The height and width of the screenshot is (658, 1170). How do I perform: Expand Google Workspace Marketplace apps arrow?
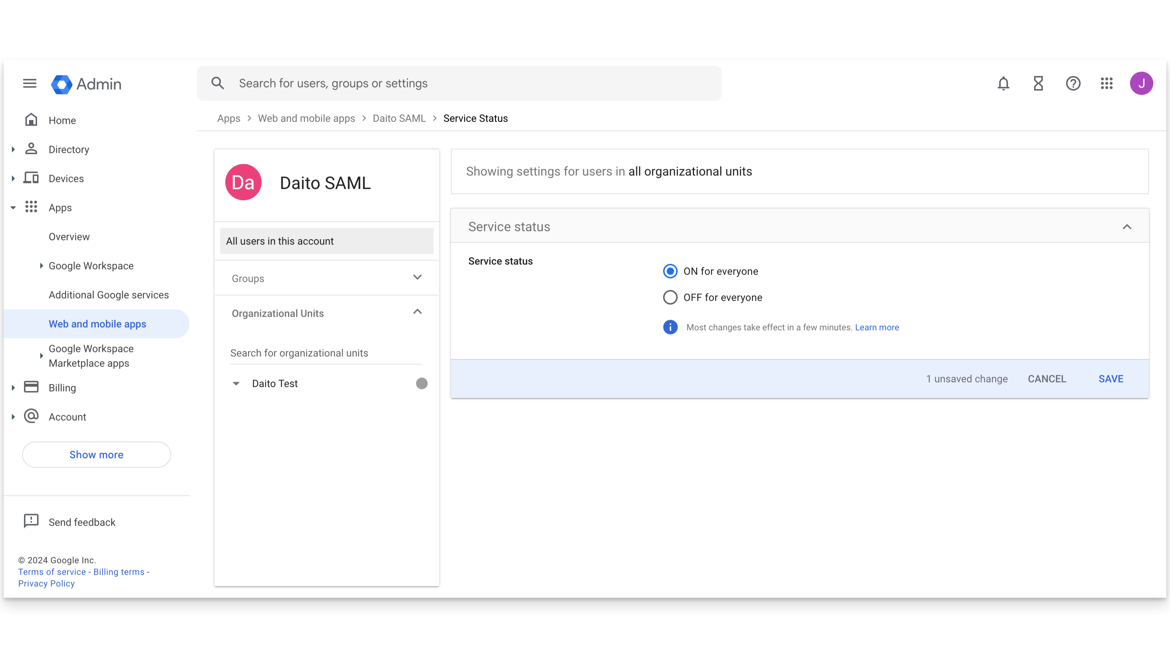(41, 356)
